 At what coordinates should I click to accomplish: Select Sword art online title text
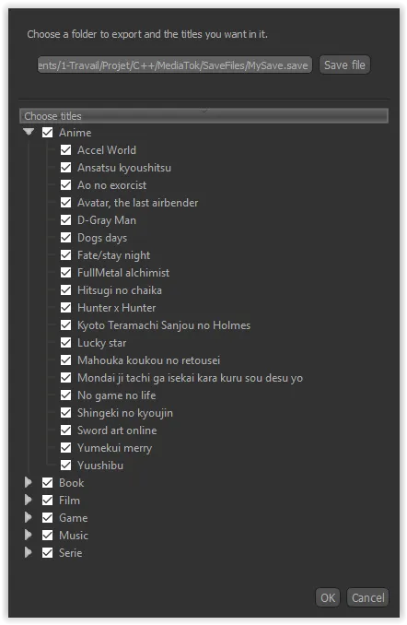click(x=117, y=430)
